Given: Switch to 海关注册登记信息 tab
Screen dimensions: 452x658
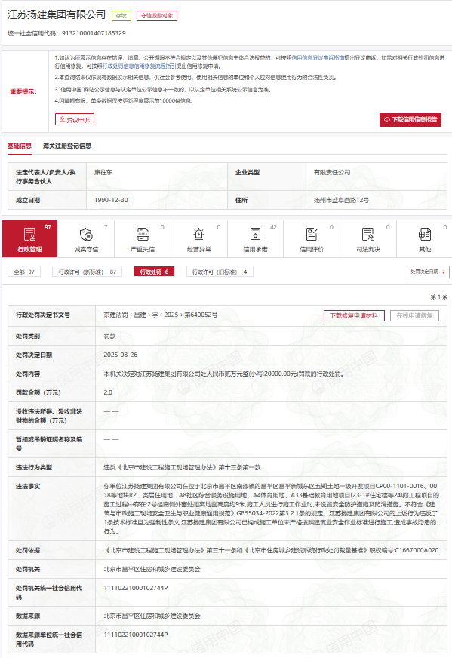Looking at the screenshot, I should pyautogui.click(x=67, y=146).
